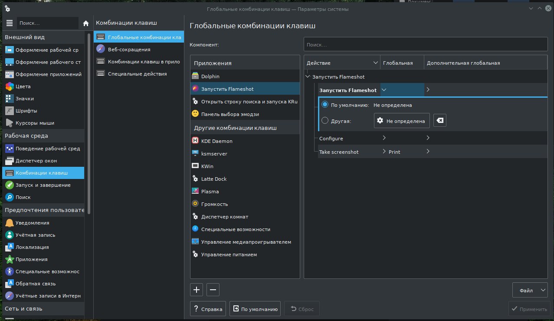Open Веб-сокращения page
The width and height of the screenshot is (554, 321).
[x=139, y=50]
